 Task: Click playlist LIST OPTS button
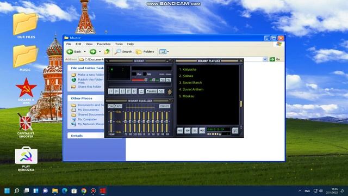(x=235, y=131)
